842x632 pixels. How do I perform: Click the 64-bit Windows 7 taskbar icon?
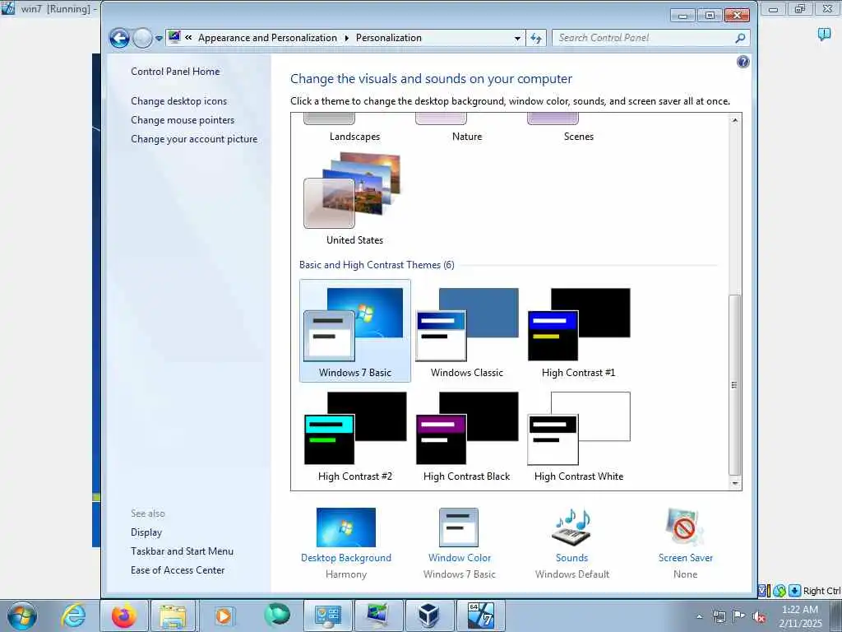click(x=480, y=616)
